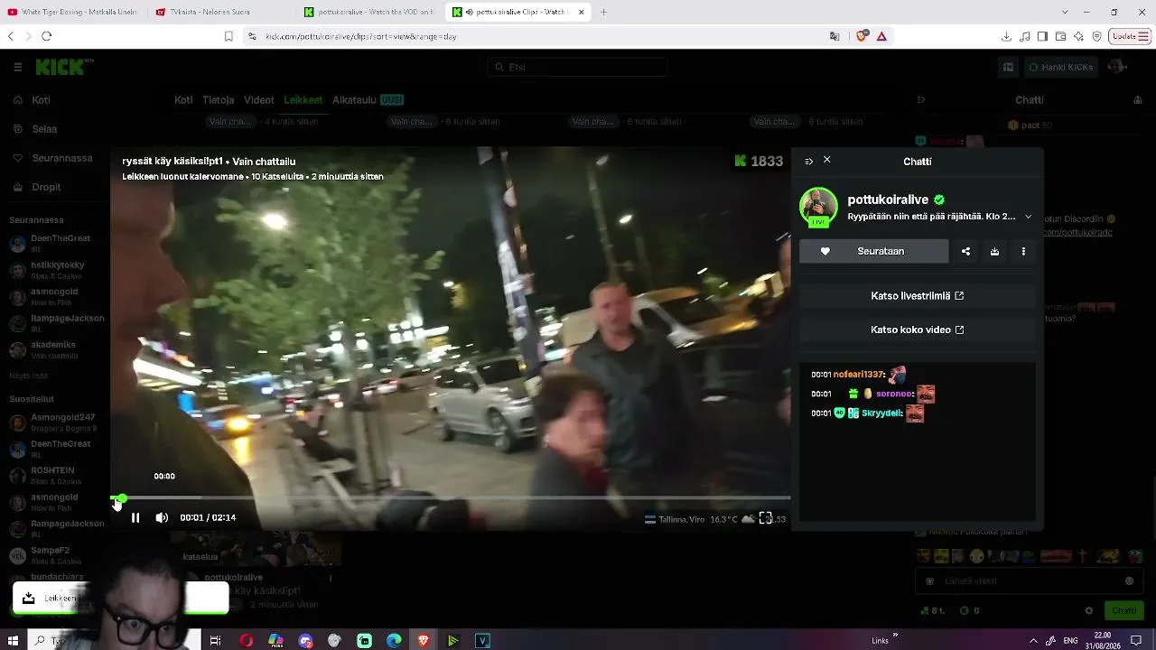Focus the Etsi search field
Screen dimensions: 1156x650
pos(578,67)
